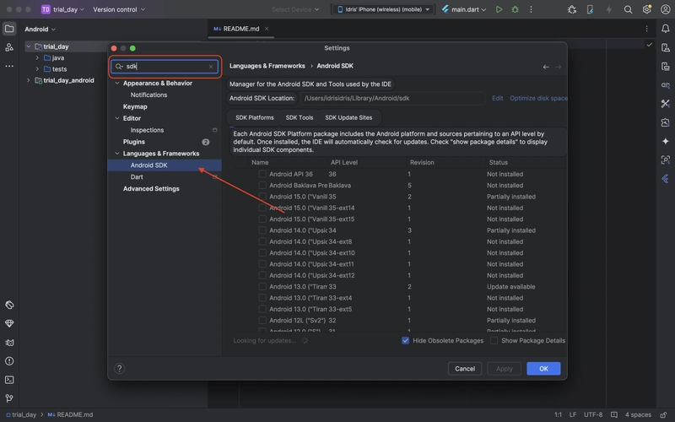Check the Android 13.0 API 33 checkbox
Image resolution: width=675 pixels, height=422 pixels.
(262, 286)
